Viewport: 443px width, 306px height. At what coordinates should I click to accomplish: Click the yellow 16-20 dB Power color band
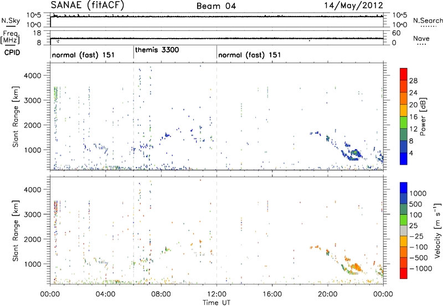click(404, 110)
